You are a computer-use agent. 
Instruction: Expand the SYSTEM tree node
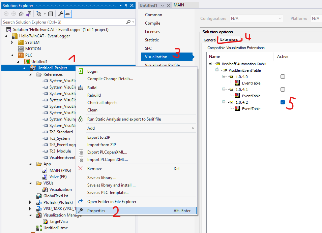12,42
